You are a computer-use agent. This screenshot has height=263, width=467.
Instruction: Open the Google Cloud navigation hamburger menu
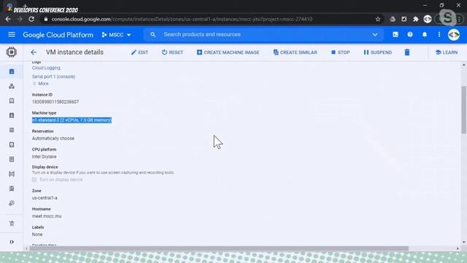(12, 34)
